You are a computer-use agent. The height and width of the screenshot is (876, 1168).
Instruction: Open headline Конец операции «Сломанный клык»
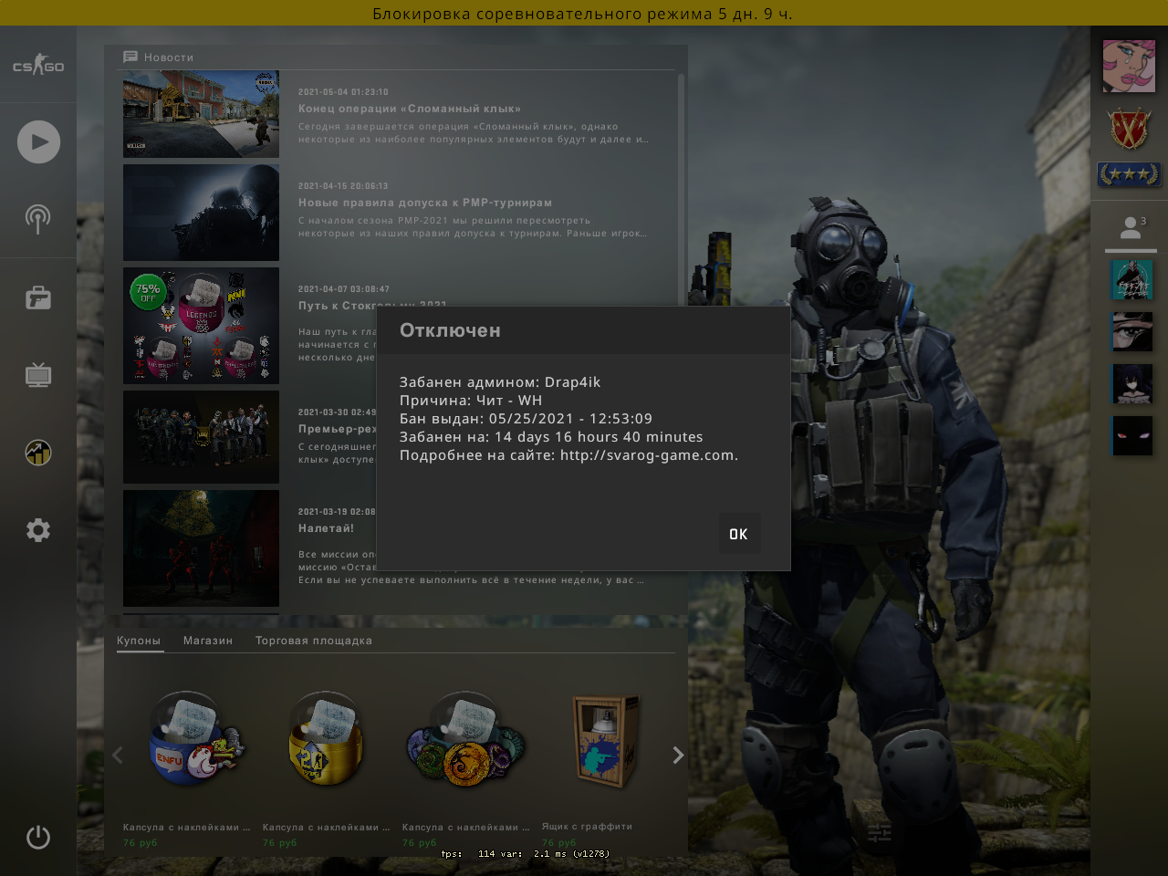coord(410,109)
